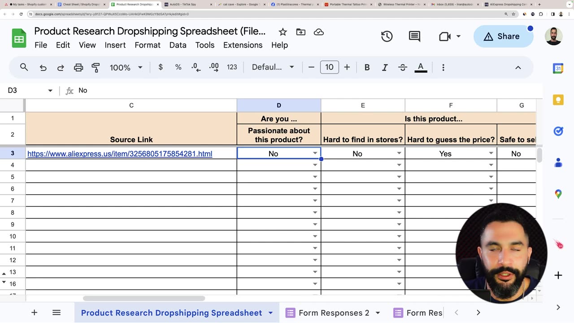The image size is (574, 323).
Task: Format as percent
Action: click(178, 67)
